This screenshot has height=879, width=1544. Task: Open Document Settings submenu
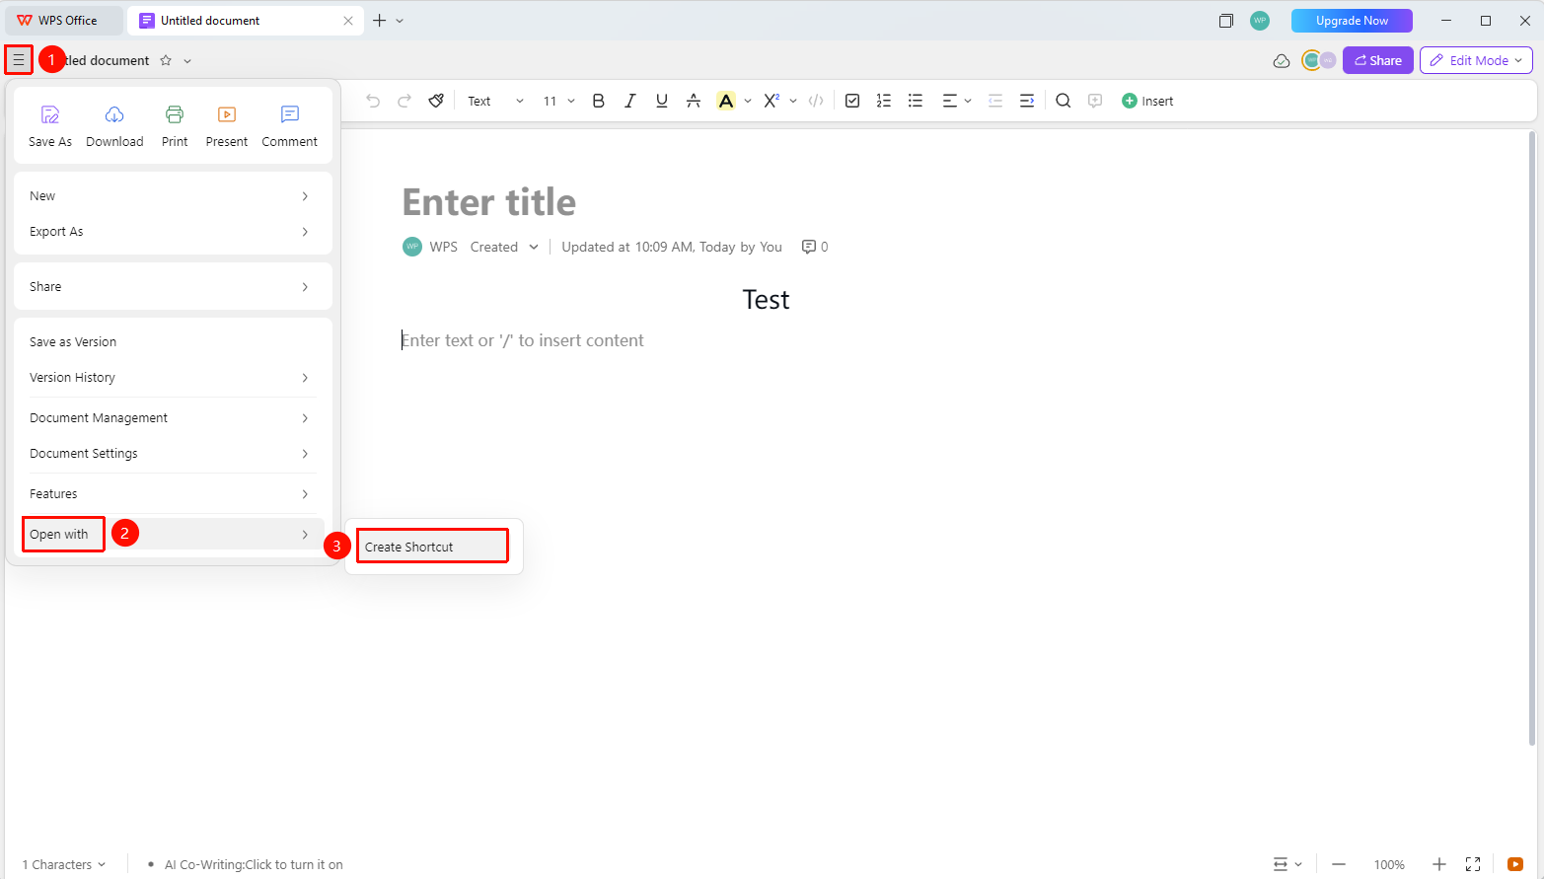173,454
